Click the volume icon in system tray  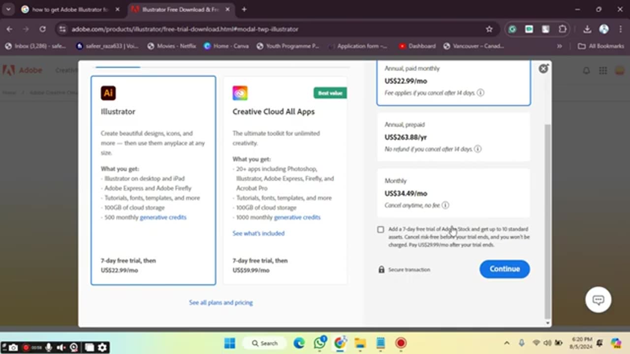548,343
